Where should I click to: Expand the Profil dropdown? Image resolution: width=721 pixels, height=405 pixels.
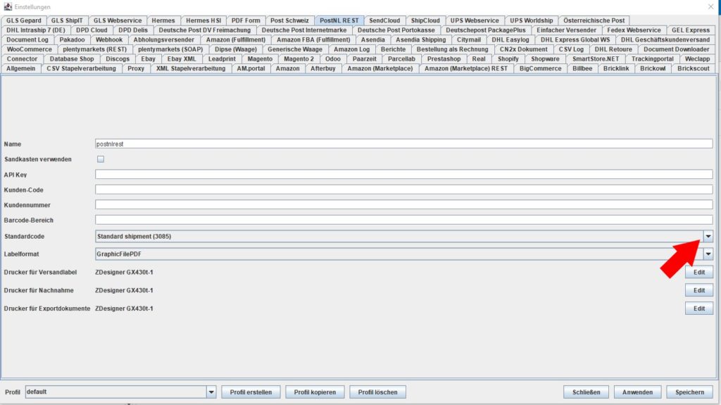(211, 392)
